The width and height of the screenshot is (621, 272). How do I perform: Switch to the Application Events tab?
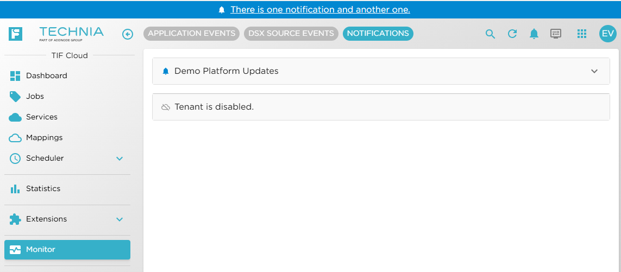coord(191,34)
